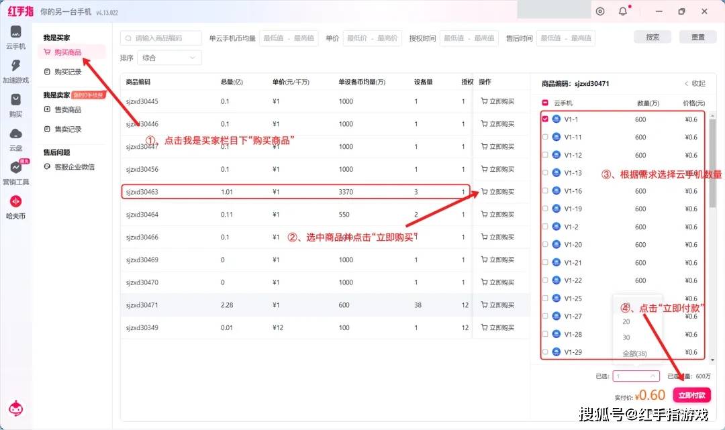Click 售后时间 最高值 input field

click(x=581, y=38)
